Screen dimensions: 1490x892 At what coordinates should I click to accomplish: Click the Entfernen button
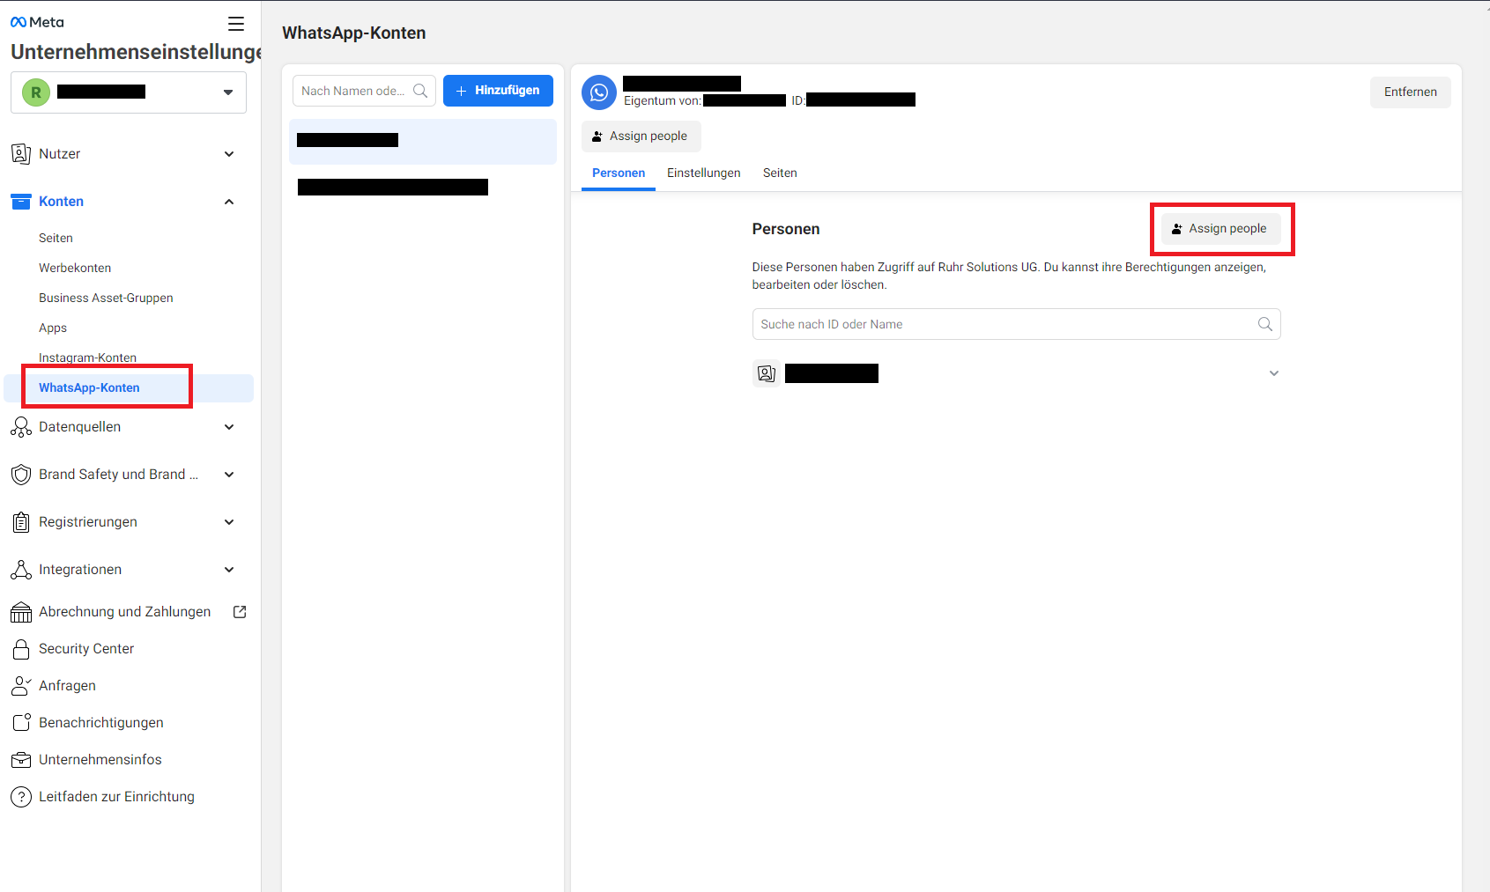[x=1410, y=92]
